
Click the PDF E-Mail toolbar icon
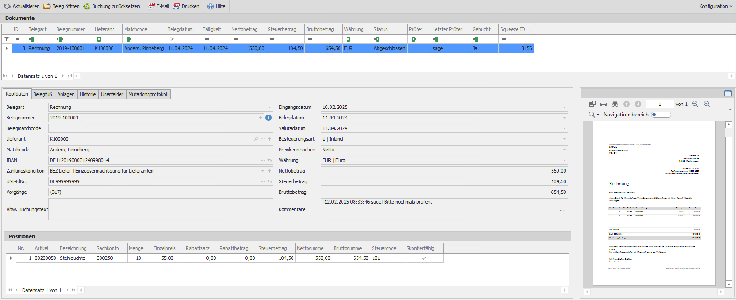click(152, 6)
